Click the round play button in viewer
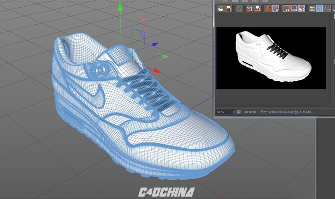The width and height of the screenshot is (335, 199). (239, 112)
